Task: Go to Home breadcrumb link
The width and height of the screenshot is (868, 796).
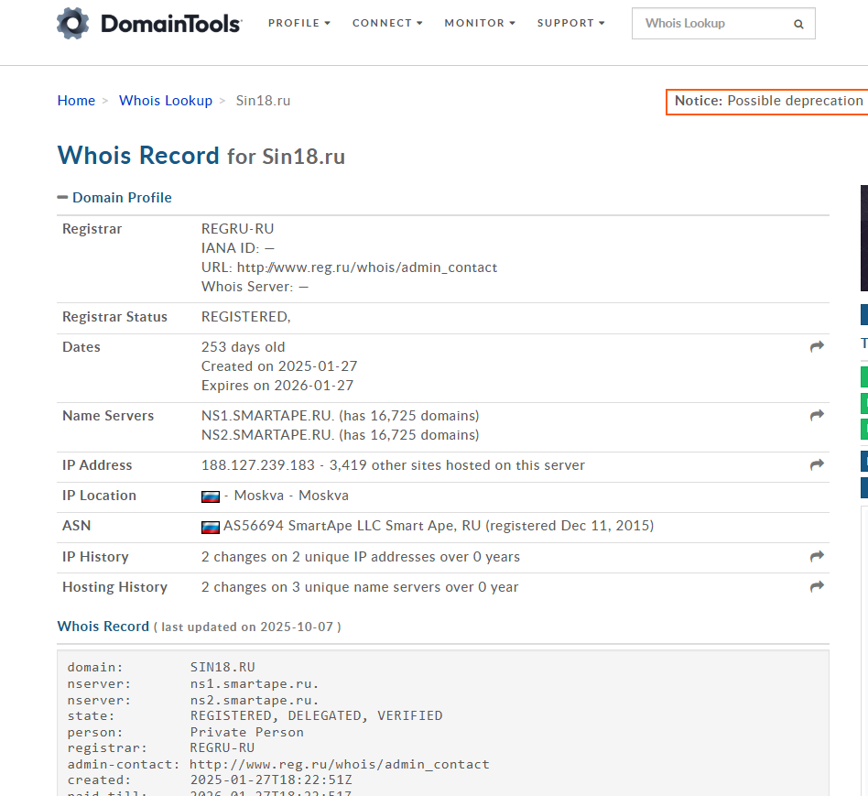Action: click(76, 101)
